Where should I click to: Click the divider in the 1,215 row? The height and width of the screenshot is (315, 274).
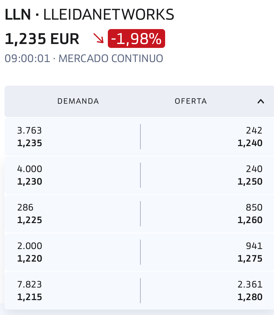pos(141,291)
